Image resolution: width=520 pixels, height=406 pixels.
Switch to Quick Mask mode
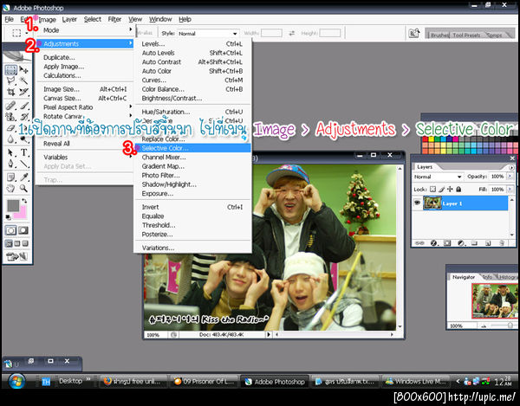23,230
